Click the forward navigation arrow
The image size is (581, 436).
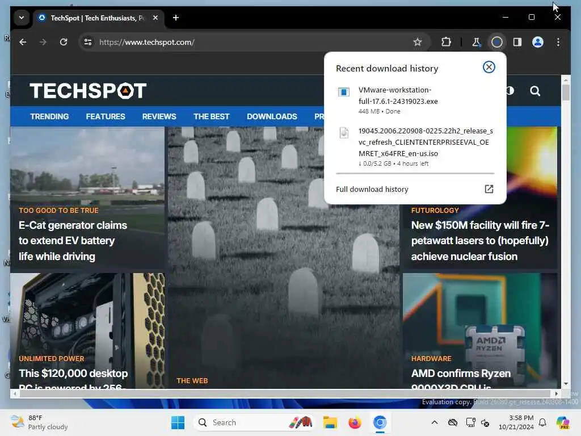coord(43,42)
